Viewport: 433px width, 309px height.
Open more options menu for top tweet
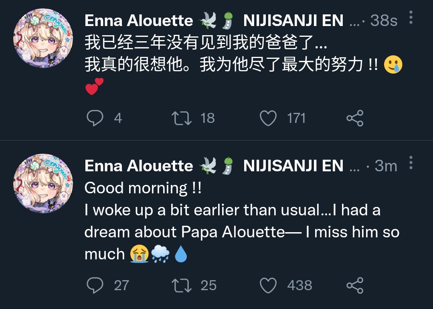pos(411,18)
